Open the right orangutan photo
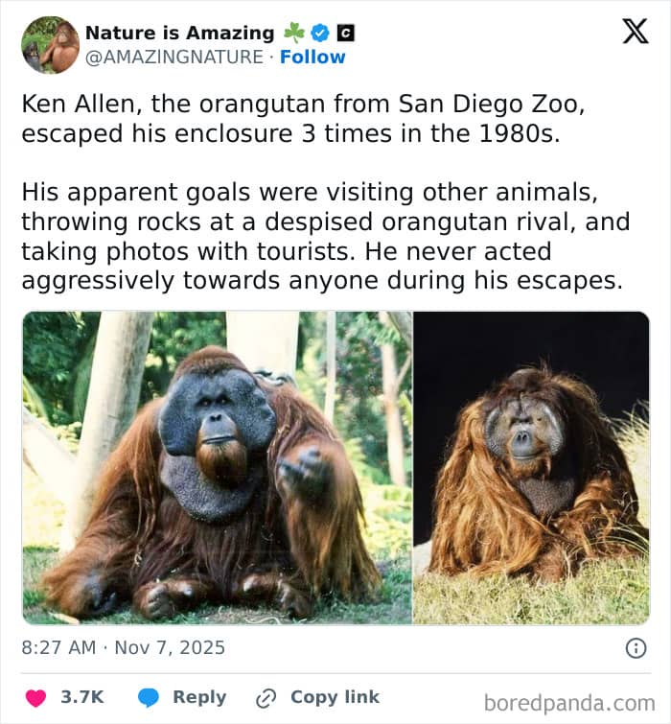This screenshot has width=671, height=724. [531, 467]
